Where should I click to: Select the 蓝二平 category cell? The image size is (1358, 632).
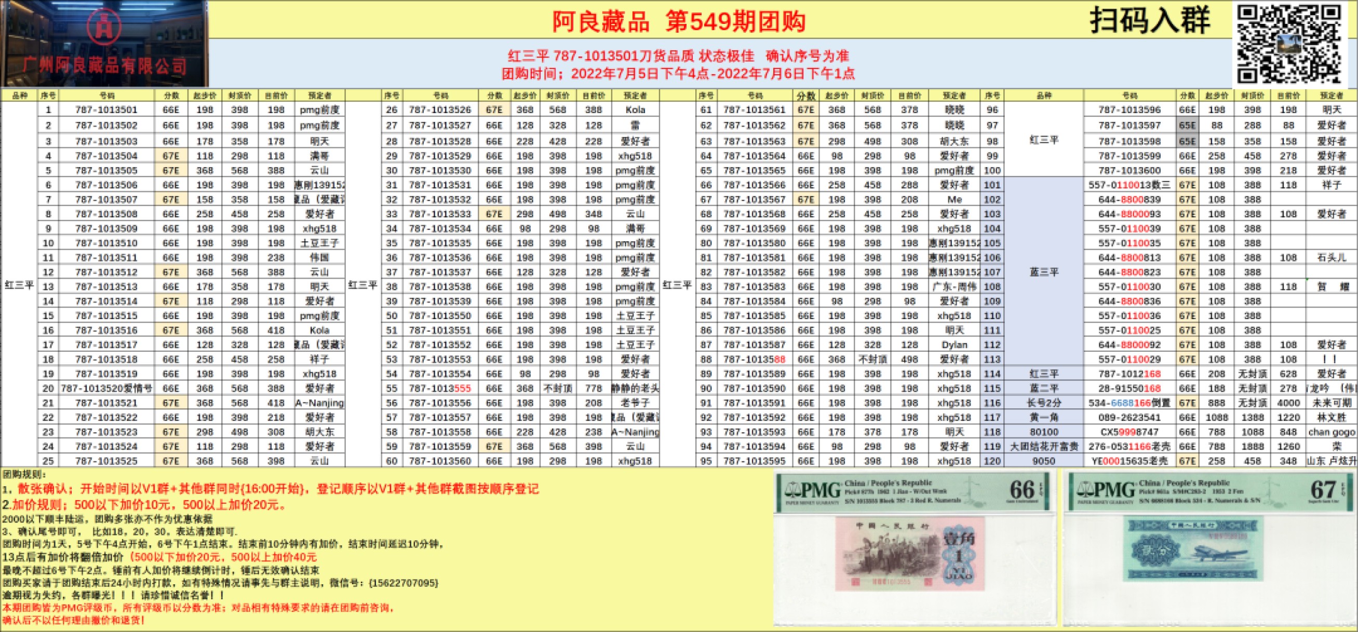click(1044, 388)
